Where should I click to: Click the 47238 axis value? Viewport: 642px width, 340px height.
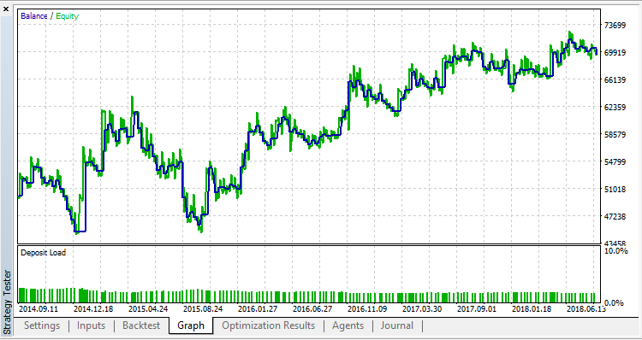point(615,217)
